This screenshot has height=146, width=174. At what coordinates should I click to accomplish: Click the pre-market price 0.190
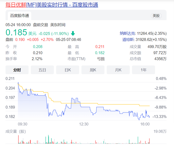tap(20, 39)
